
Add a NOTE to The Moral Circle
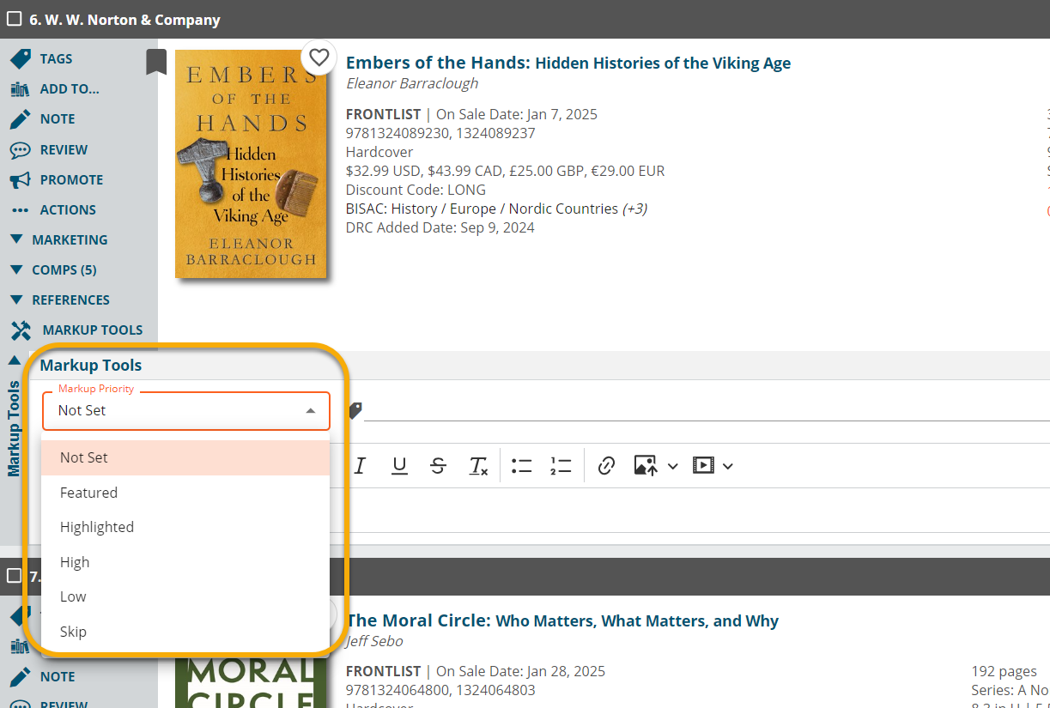[43, 677]
